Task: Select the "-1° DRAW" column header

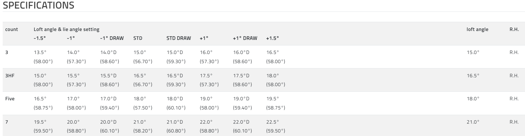Action: [x=112, y=38]
